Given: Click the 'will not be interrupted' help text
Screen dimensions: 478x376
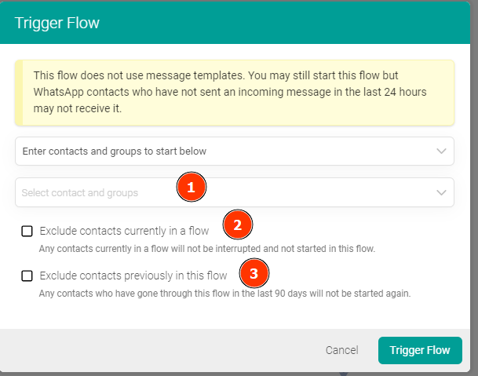Looking at the screenshot, I should click(207, 249).
